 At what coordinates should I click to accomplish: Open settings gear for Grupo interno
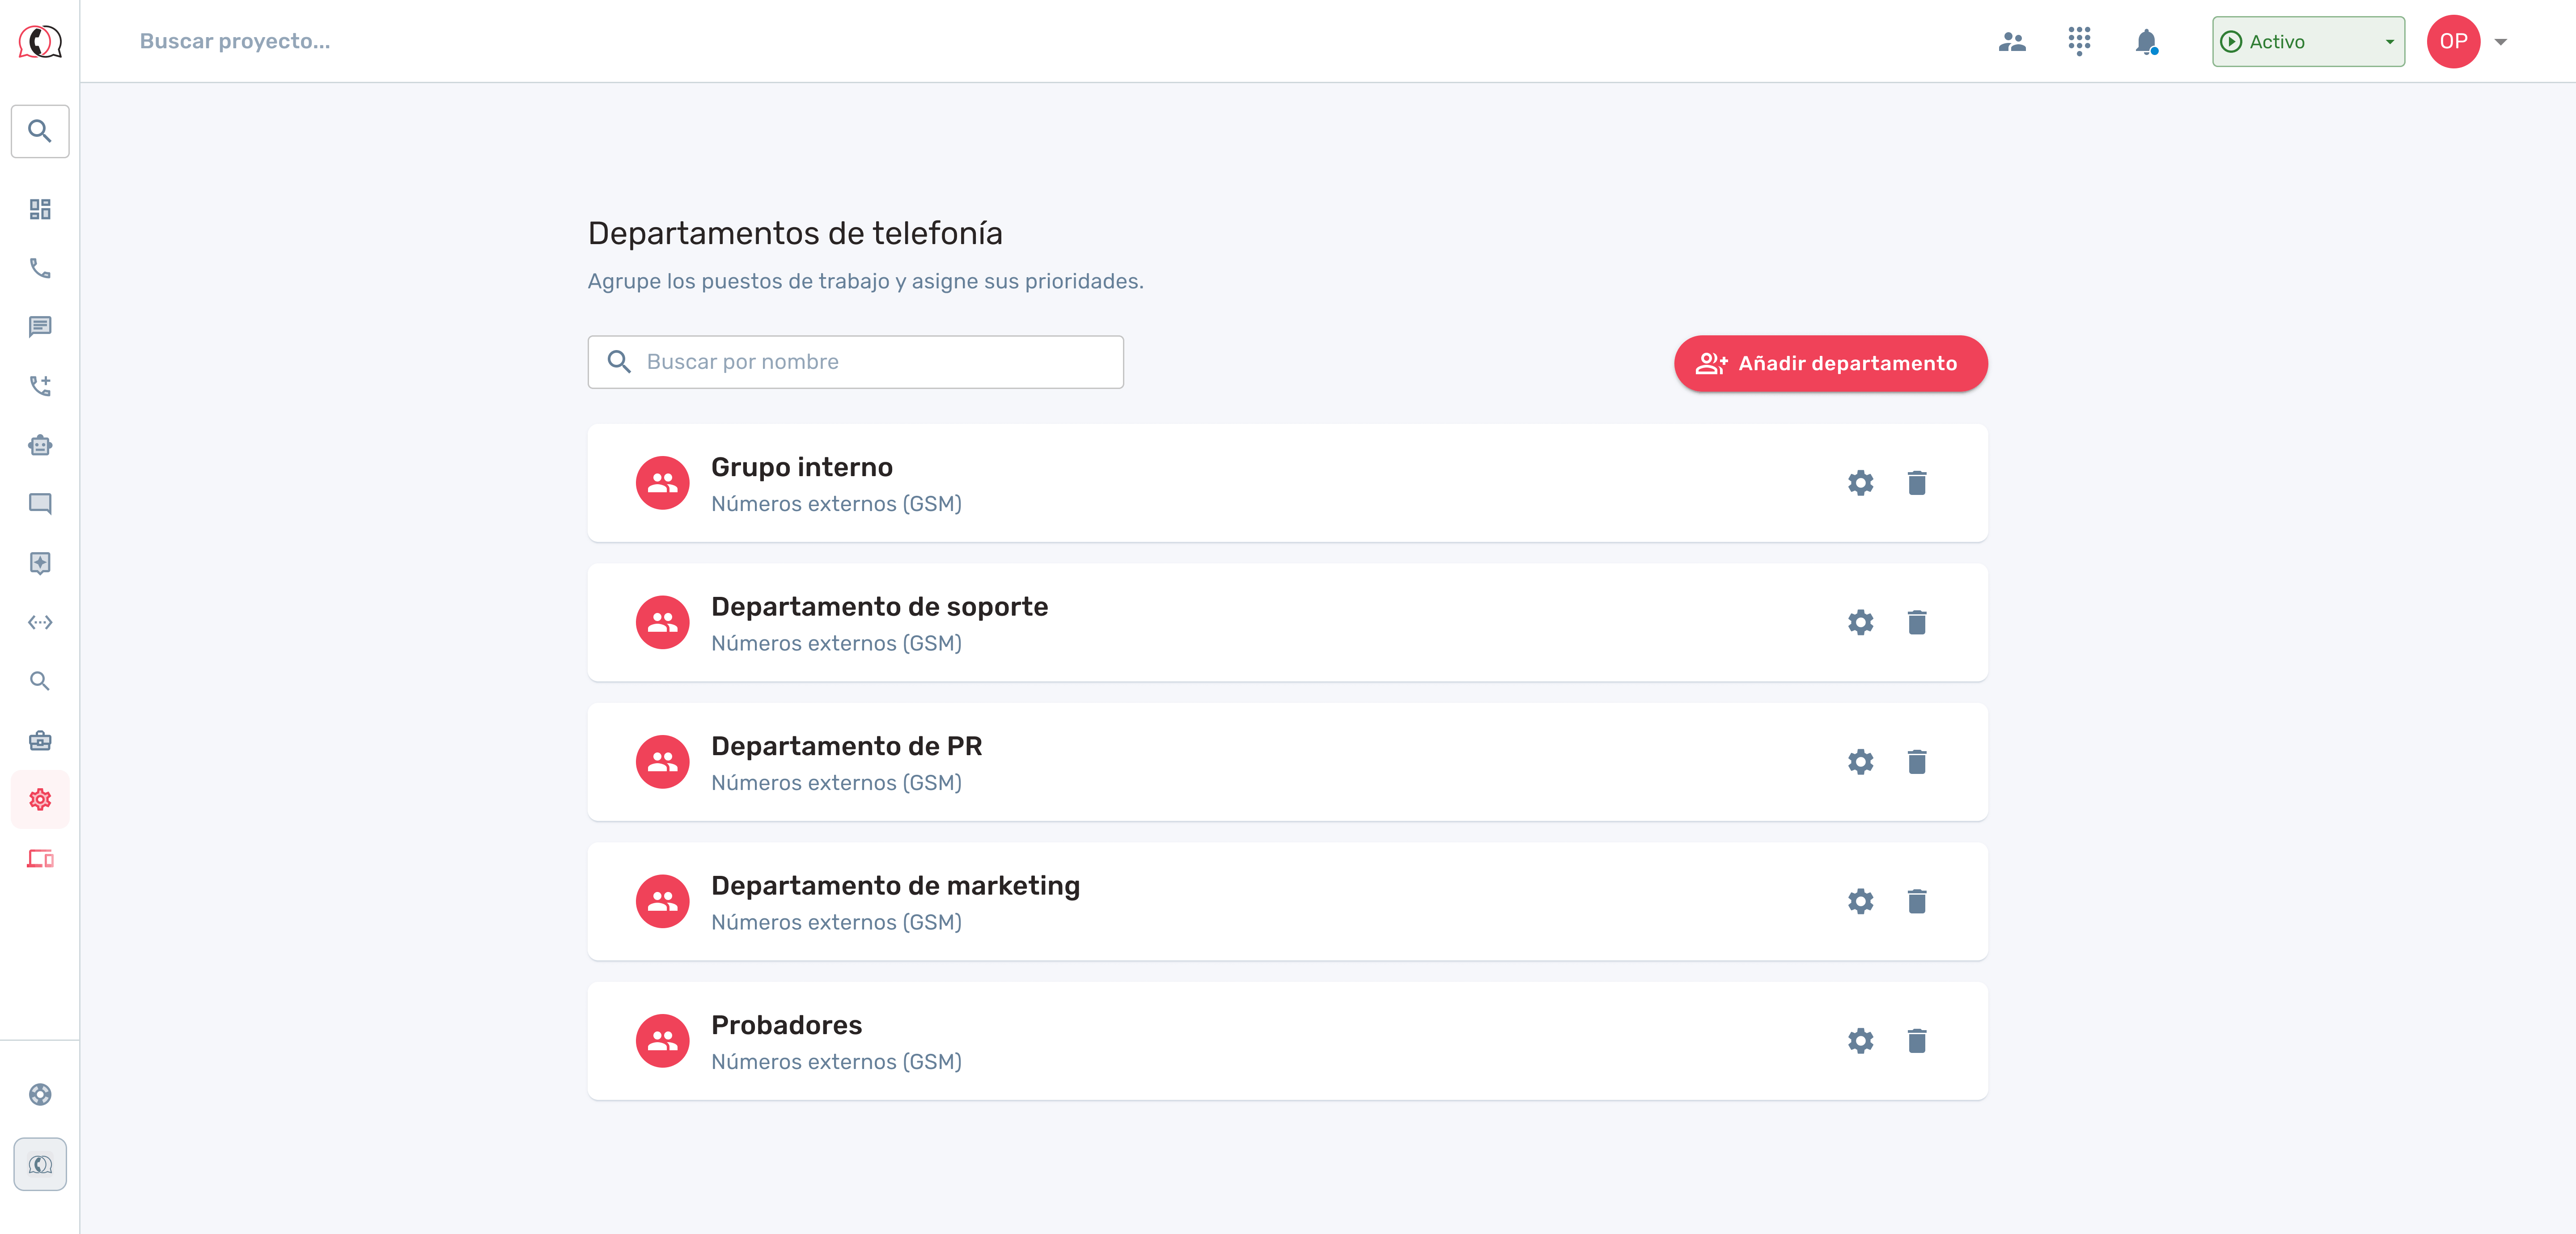(1860, 483)
